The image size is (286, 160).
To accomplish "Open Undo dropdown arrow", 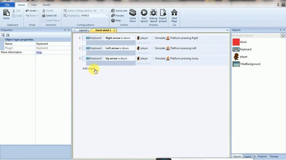I will (38, 11).
